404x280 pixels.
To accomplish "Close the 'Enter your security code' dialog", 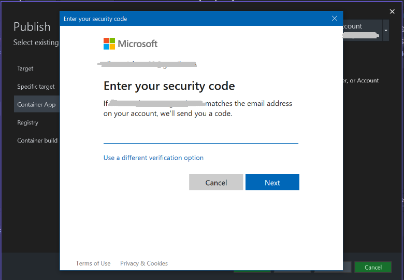I will click(335, 19).
